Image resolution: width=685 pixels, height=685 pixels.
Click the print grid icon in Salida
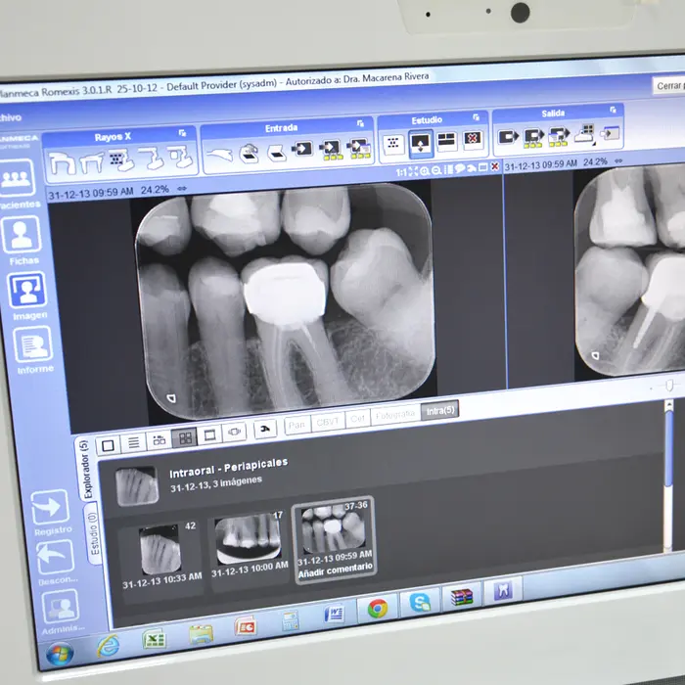[585, 133]
